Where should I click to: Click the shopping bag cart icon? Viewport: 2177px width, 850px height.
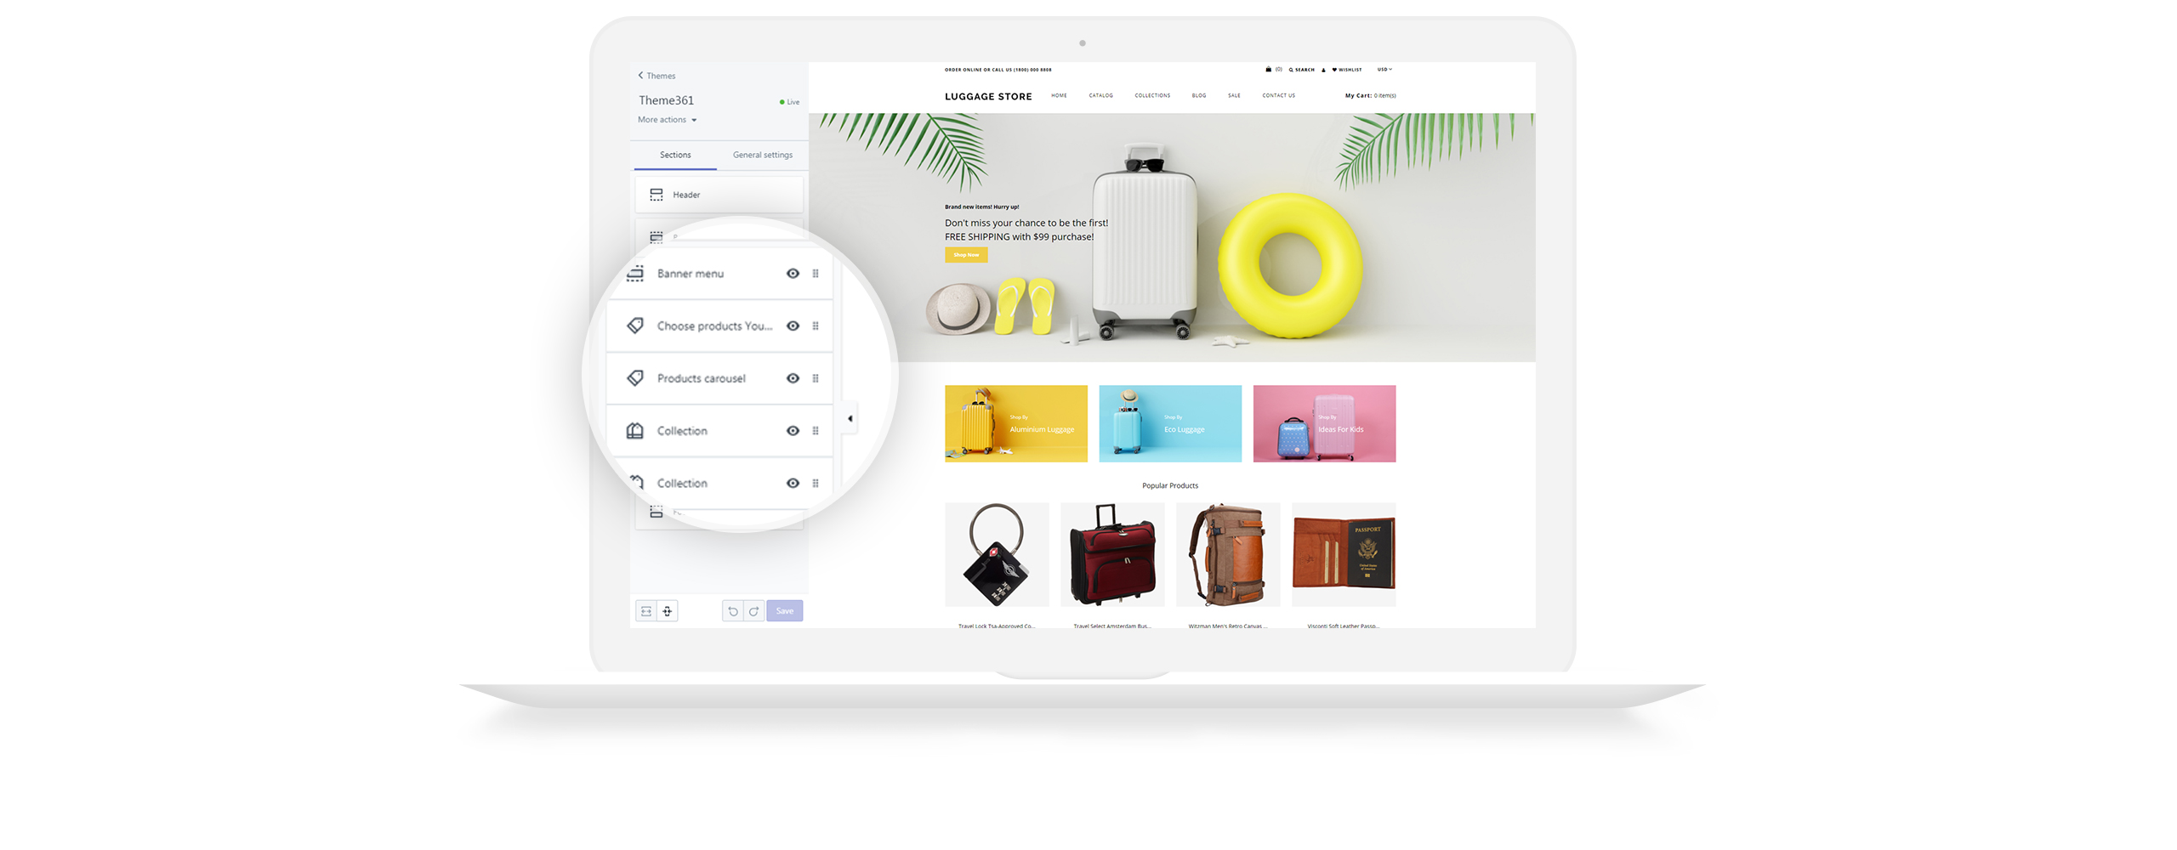point(1269,70)
